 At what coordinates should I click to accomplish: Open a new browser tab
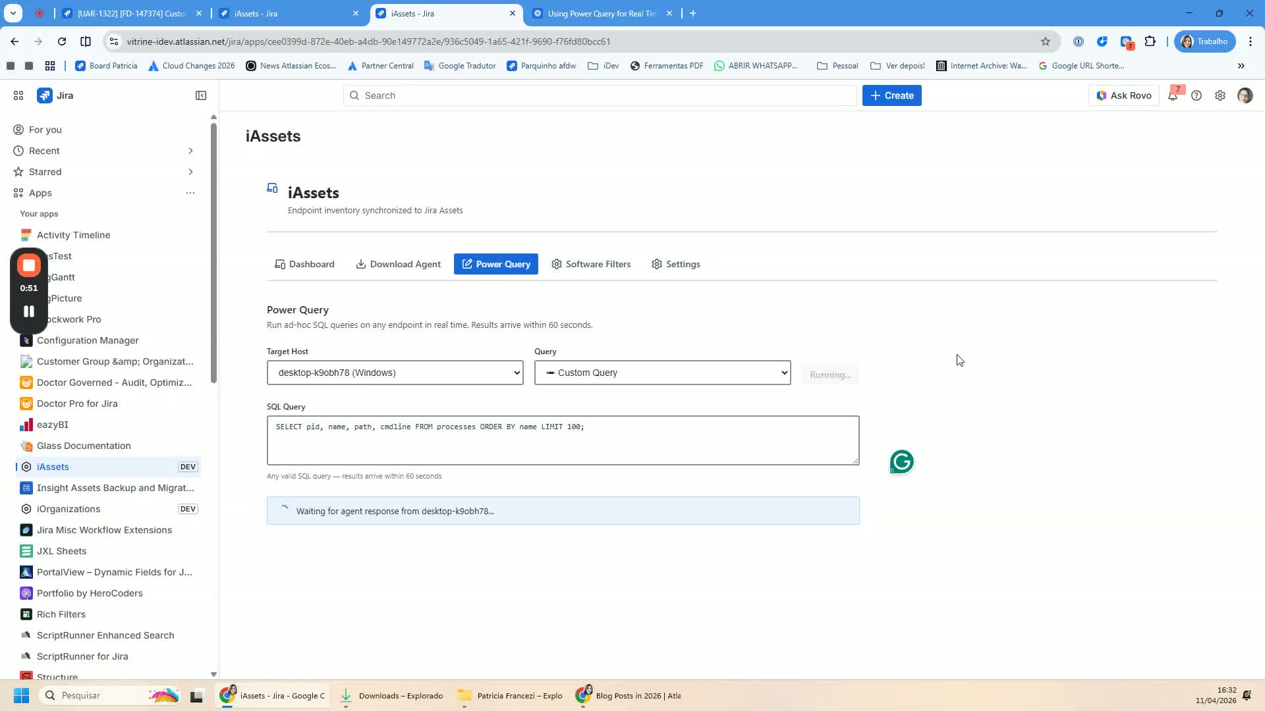693,13
